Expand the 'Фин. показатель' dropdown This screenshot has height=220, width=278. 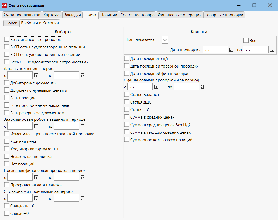[165, 40]
